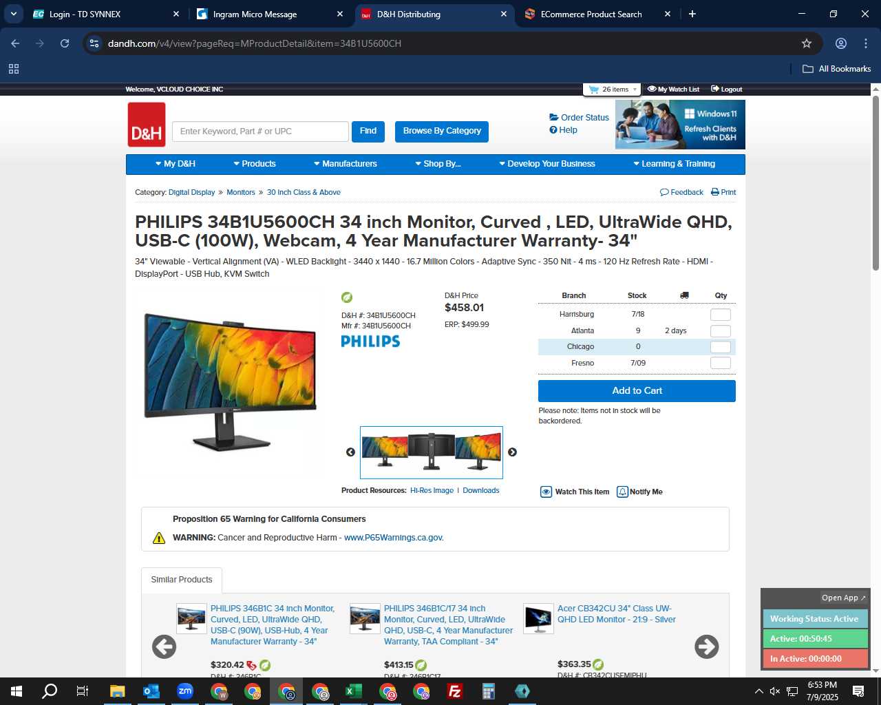Expand Learning & Training menu
The image size is (881, 705).
(675, 164)
